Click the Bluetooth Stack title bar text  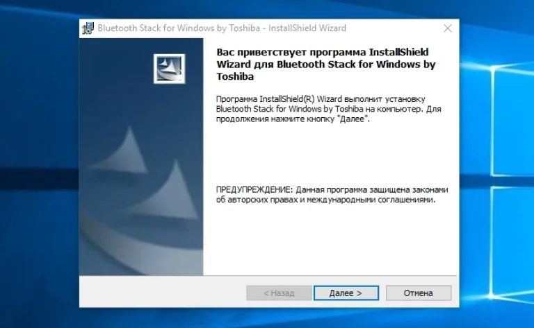click(x=222, y=28)
